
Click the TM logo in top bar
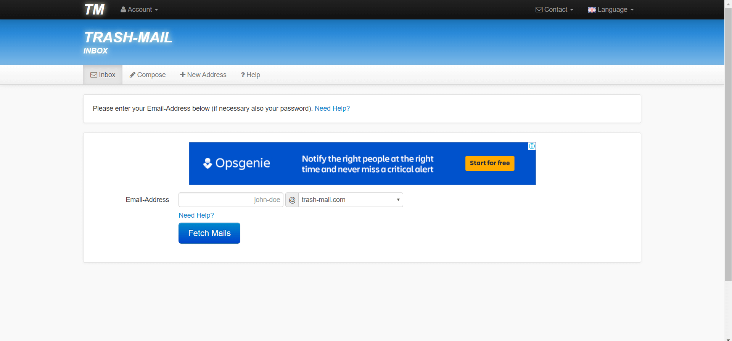pos(94,10)
